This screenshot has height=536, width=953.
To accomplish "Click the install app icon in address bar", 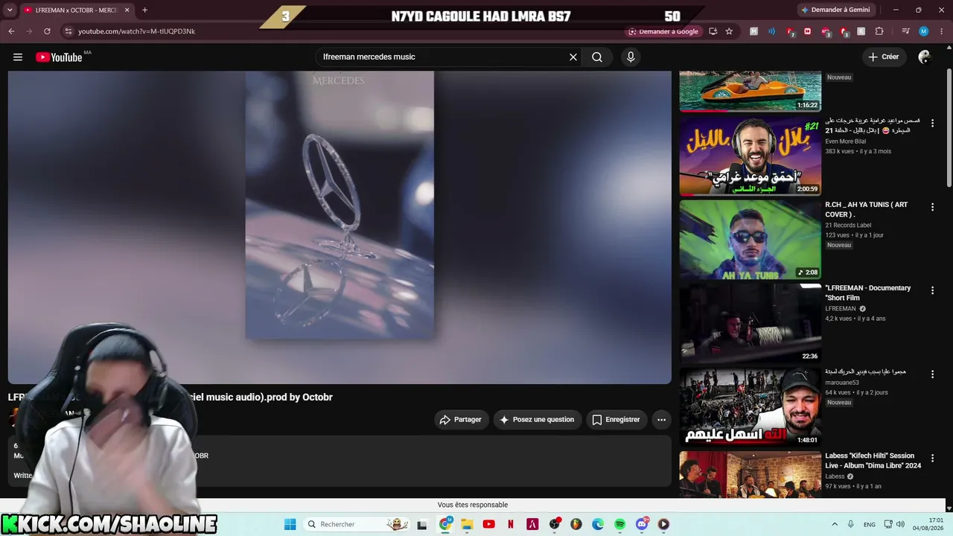I will [x=713, y=31].
